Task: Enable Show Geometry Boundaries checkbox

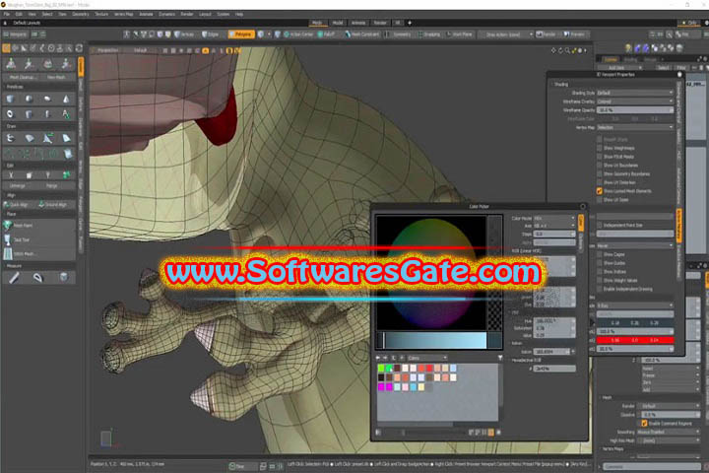Action: pyautogui.click(x=600, y=173)
